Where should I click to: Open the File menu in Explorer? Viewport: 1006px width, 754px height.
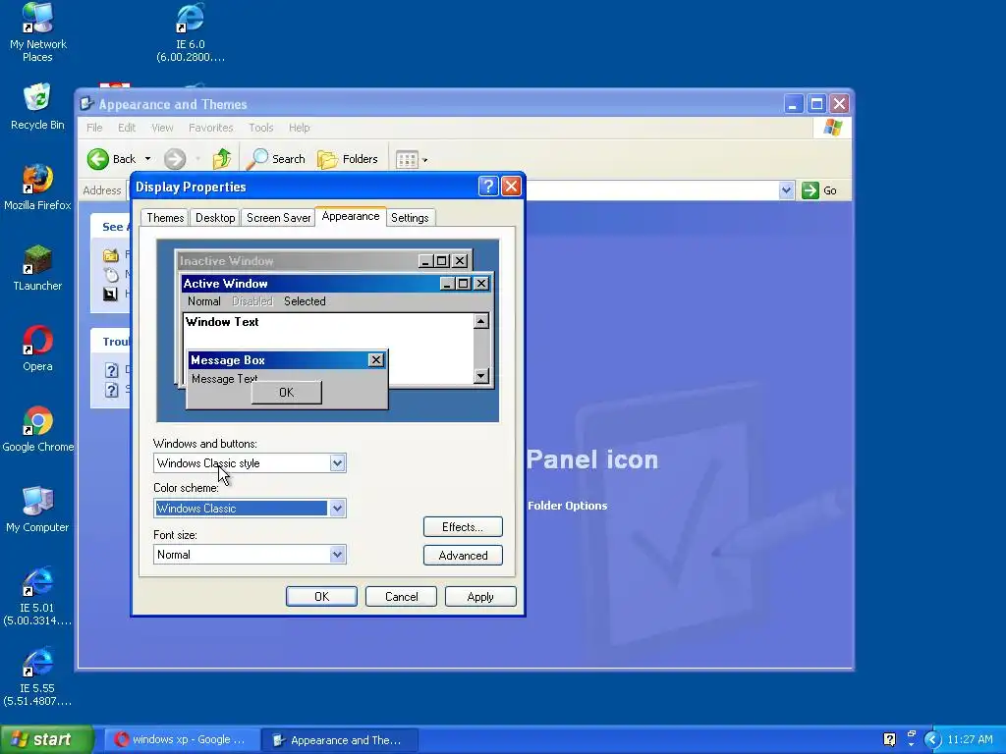coord(94,128)
